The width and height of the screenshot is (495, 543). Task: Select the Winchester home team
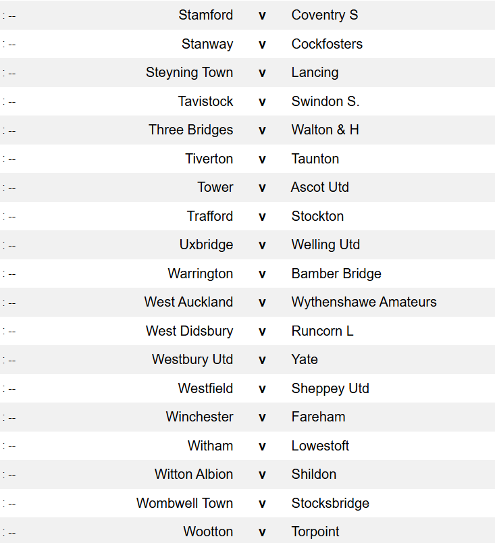(x=199, y=417)
